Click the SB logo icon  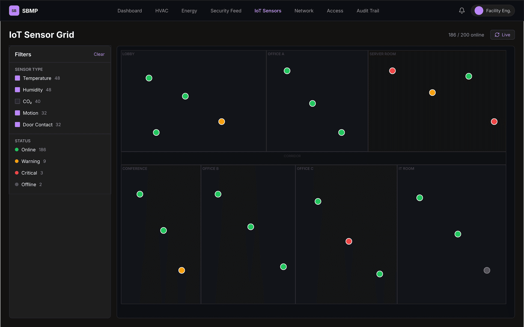click(14, 11)
